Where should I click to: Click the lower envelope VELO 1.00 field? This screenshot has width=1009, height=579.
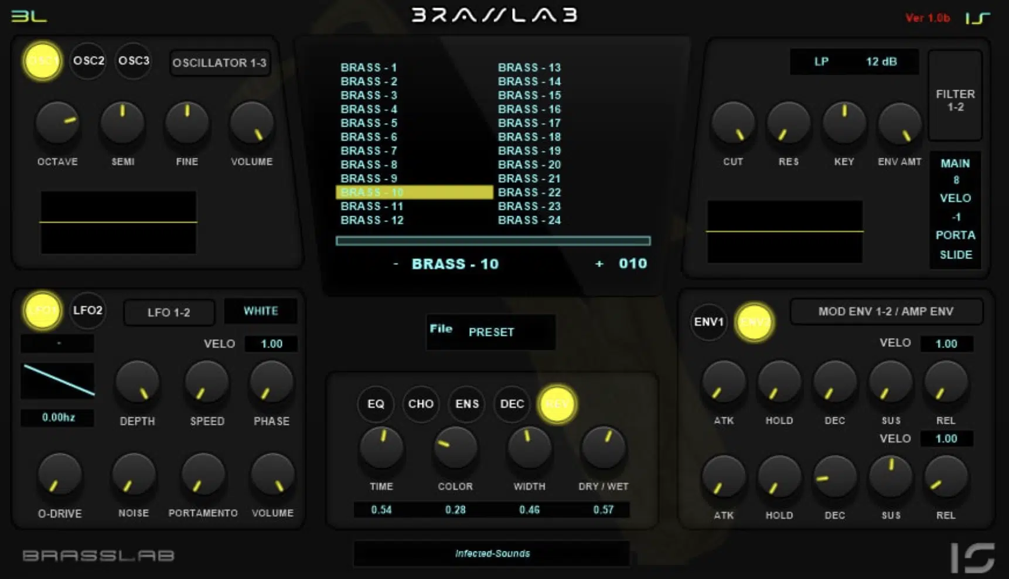(x=946, y=439)
